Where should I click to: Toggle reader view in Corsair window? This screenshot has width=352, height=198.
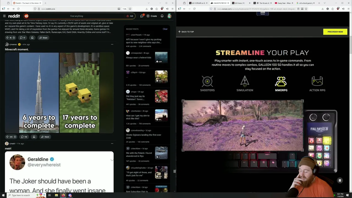[x=298, y=9]
